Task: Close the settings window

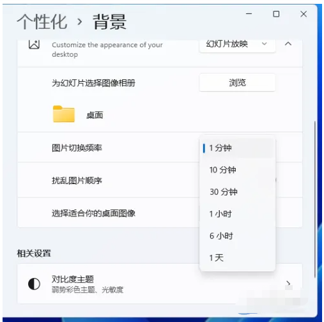Action: [304, 14]
